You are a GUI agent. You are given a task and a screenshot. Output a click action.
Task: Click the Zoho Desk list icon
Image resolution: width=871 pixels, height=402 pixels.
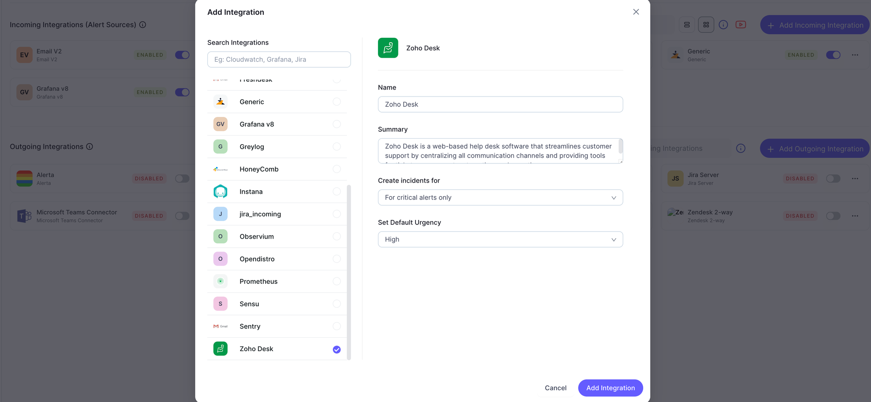click(x=220, y=349)
